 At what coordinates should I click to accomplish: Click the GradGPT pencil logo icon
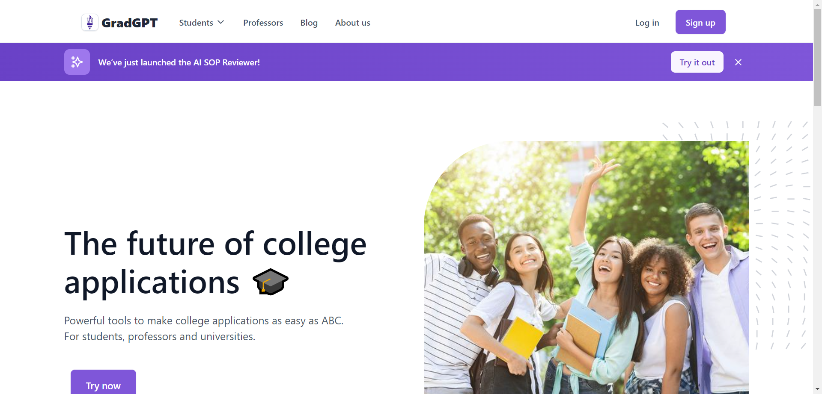(90, 22)
